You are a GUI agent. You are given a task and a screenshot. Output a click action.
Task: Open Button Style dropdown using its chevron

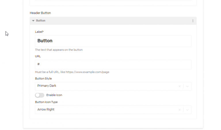pyautogui.click(x=187, y=86)
